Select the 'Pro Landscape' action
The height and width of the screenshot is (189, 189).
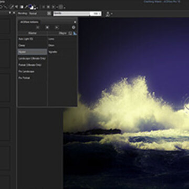point(33,71)
